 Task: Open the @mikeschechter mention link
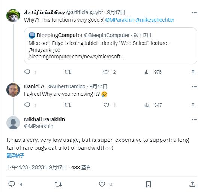pos(155,20)
